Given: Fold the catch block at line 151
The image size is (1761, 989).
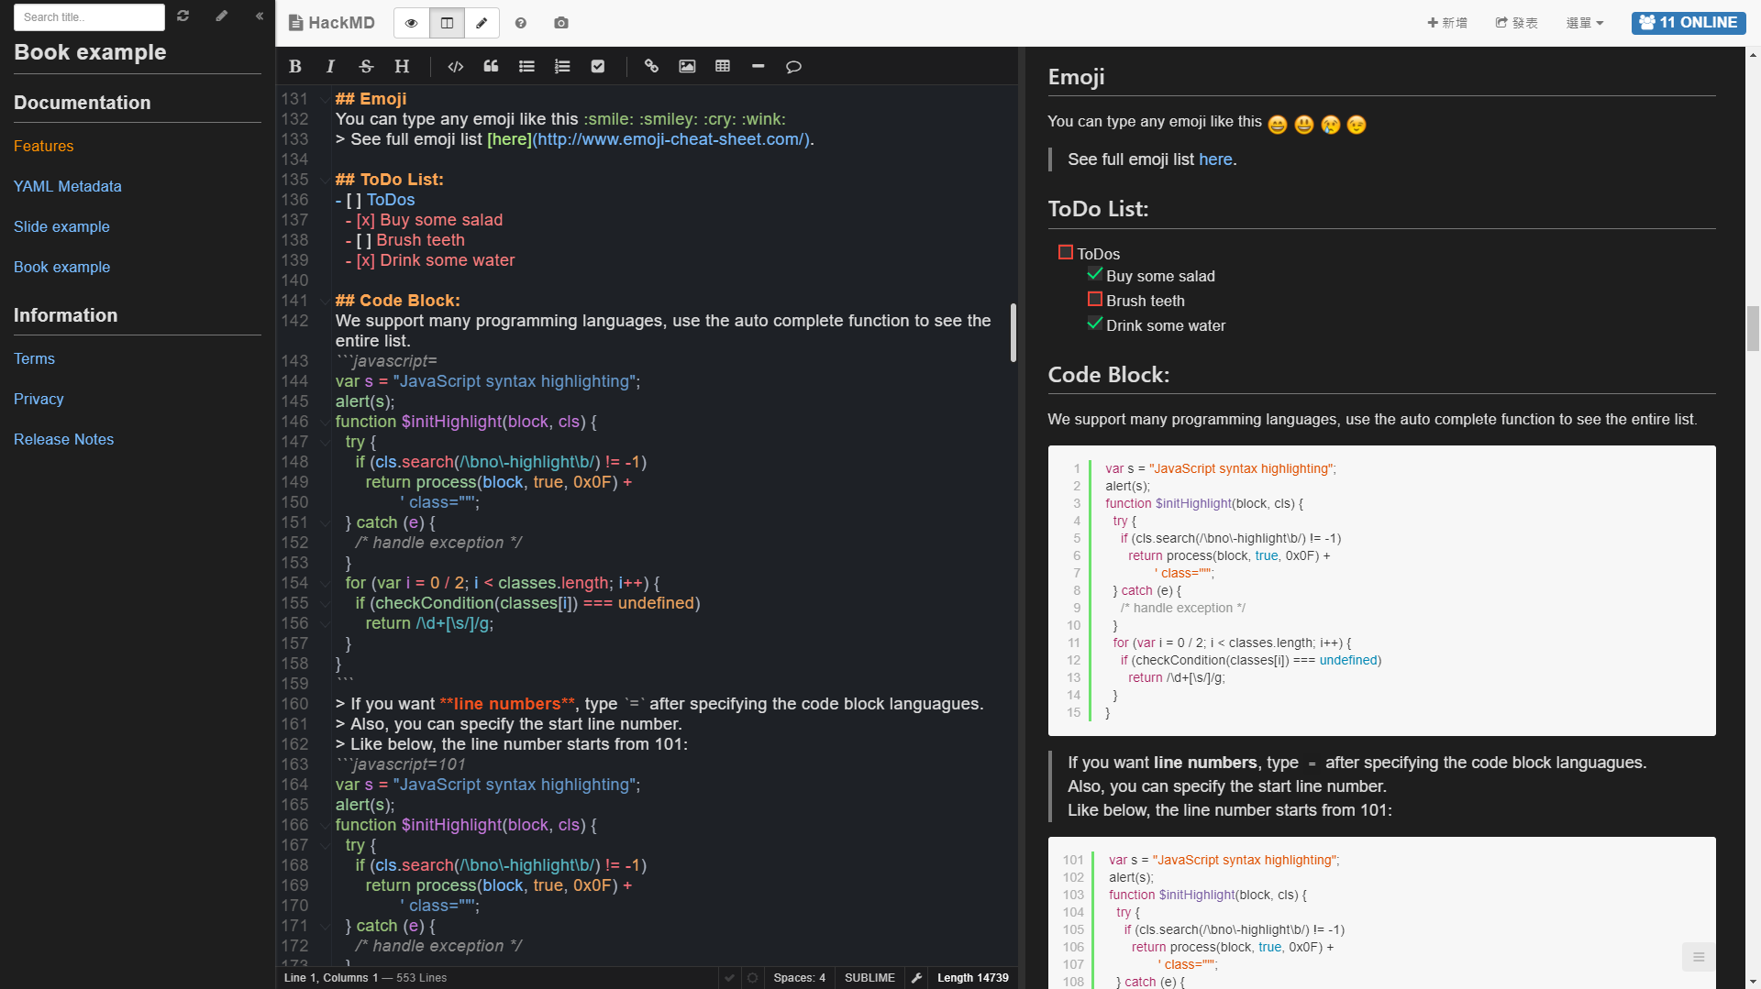Looking at the screenshot, I should click(325, 522).
